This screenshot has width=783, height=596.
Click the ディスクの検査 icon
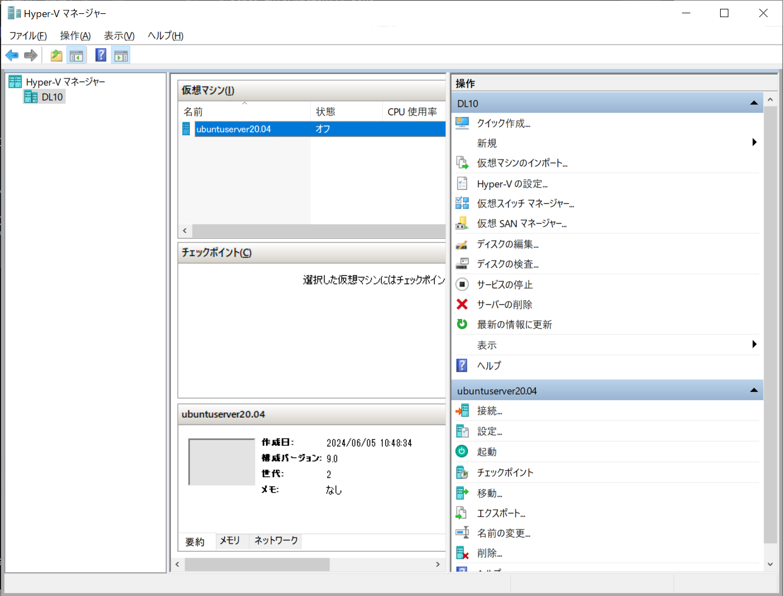click(x=462, y=264)
